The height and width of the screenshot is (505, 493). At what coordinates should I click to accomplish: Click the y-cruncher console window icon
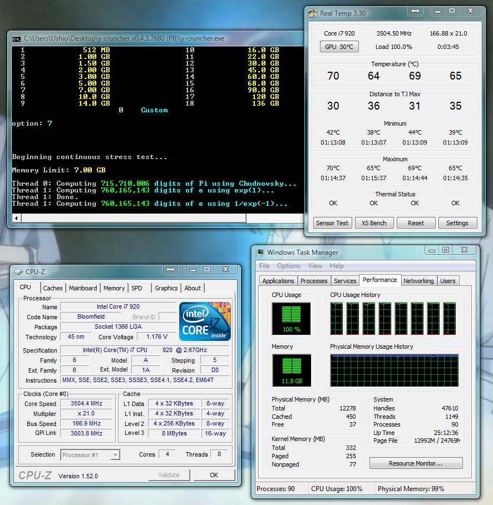tap(17, 38)
